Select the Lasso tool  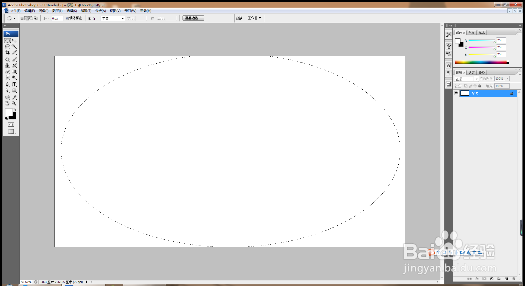[8, 47]
